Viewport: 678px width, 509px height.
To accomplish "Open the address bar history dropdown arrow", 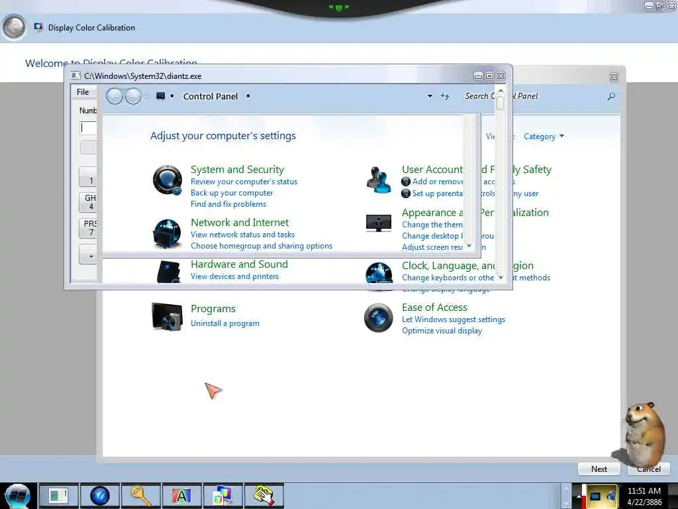I will pyautogui.click(x=430, y=95).
